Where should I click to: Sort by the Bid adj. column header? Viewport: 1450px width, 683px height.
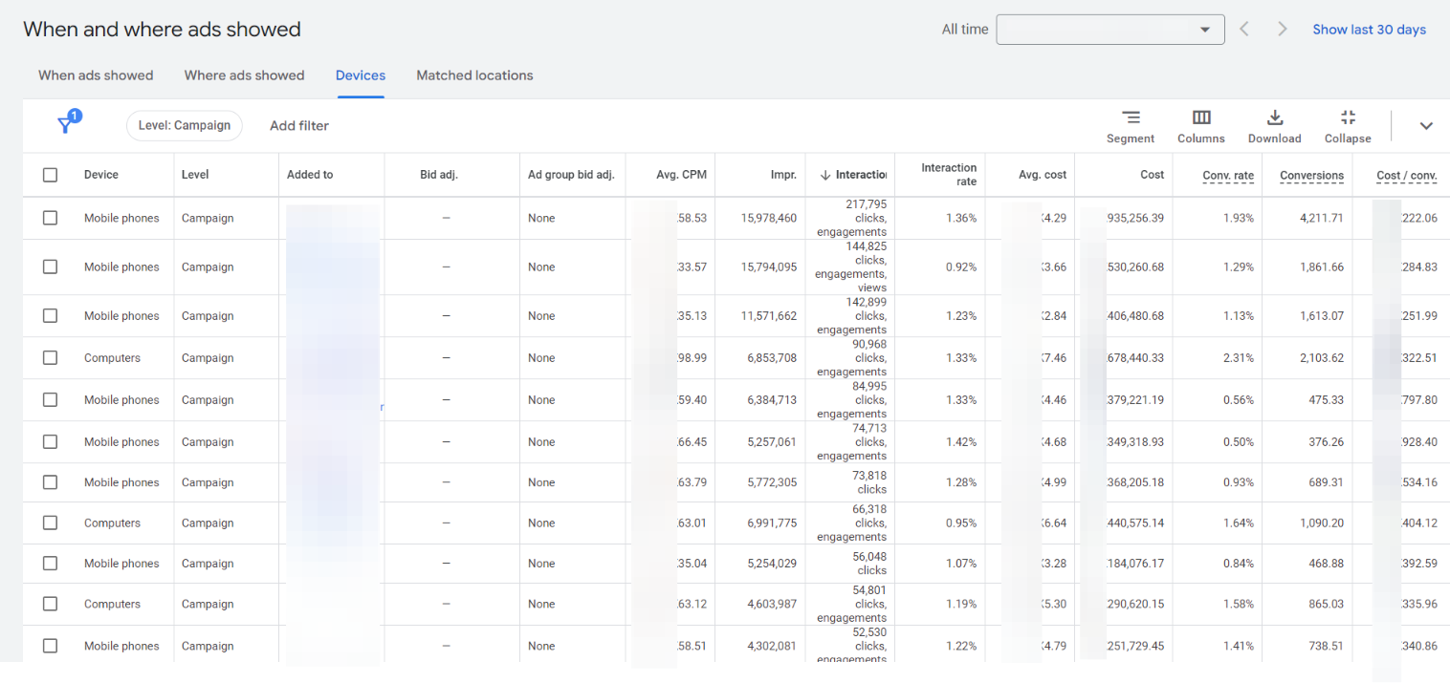point(439,175)
